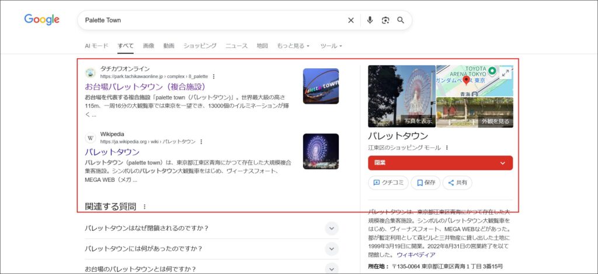Open the ニュース tab
This screenshot has height=274, width=598.
pyautogui.click(x=237, y=45)
